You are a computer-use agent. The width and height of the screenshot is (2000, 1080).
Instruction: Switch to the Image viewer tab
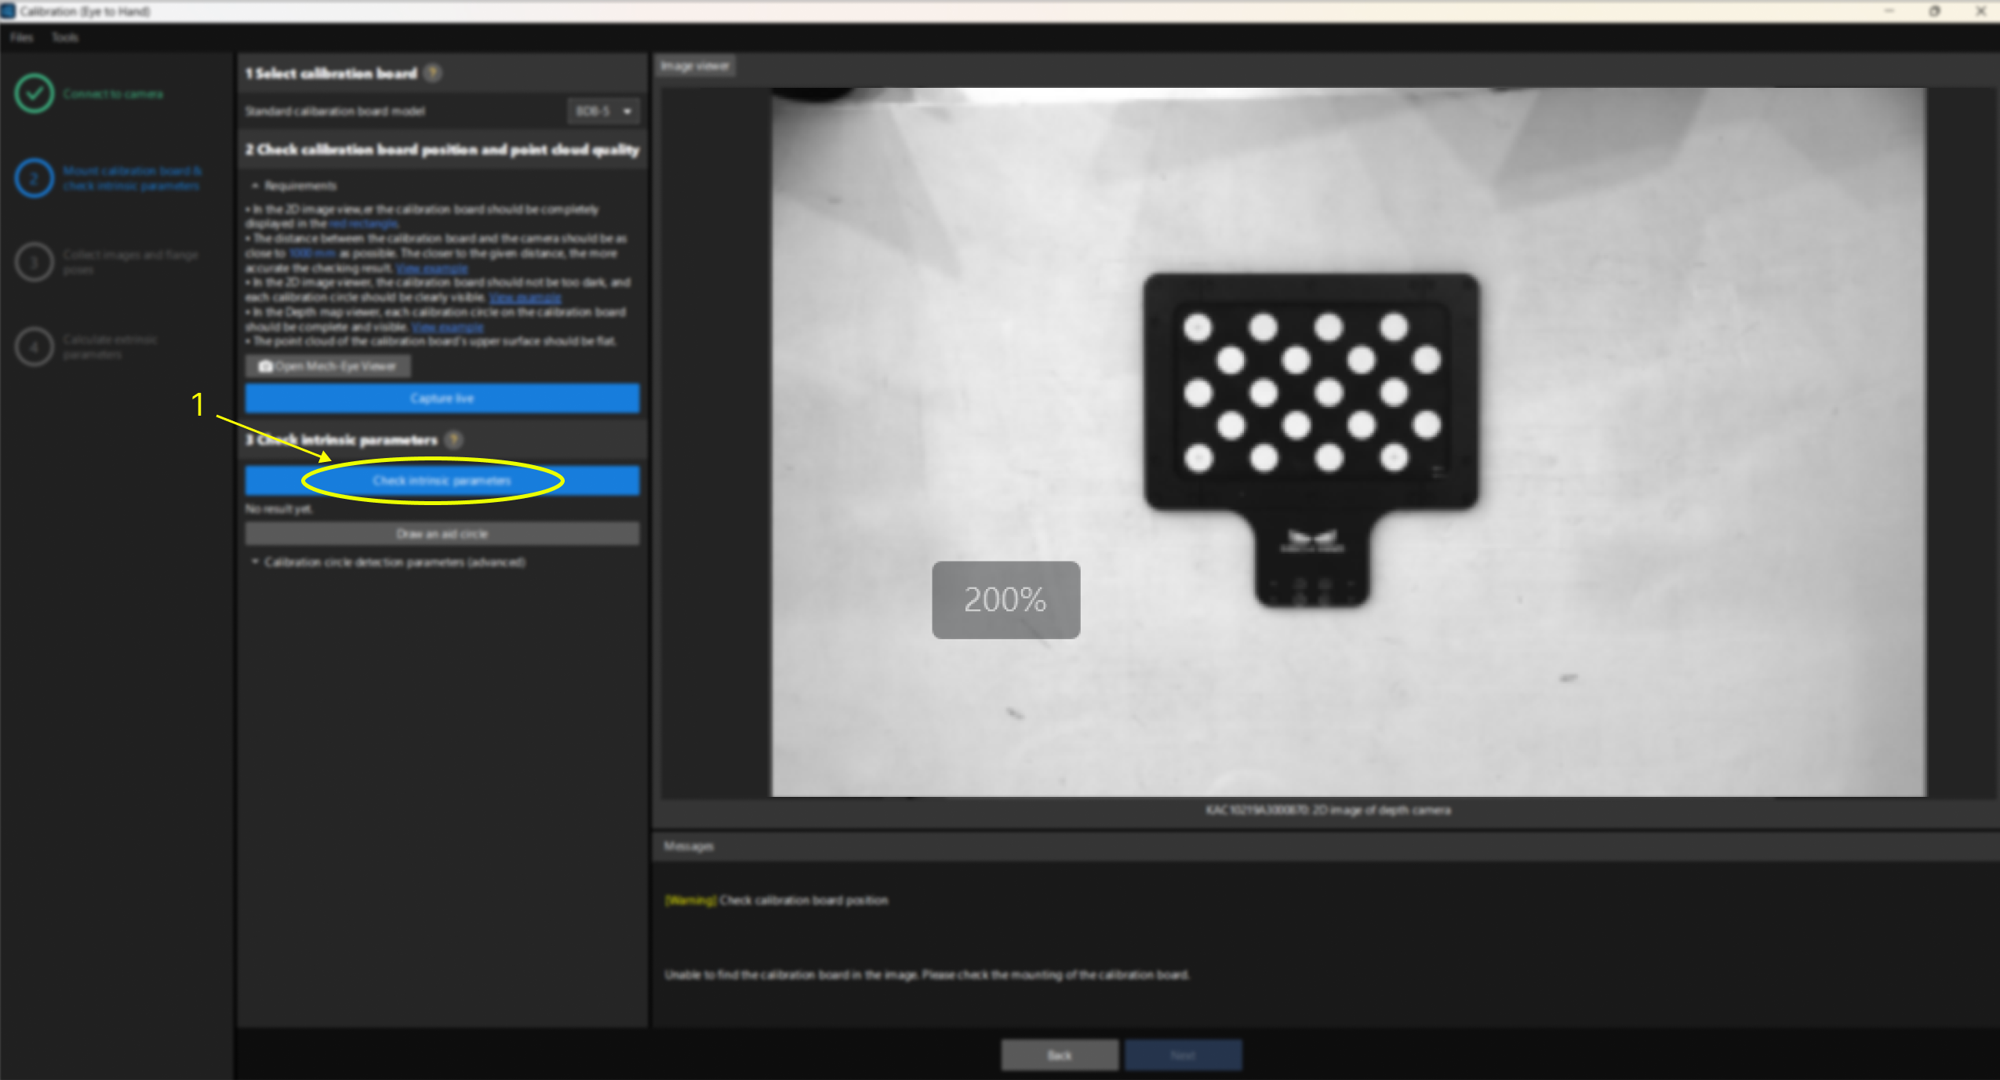(695, 66)
